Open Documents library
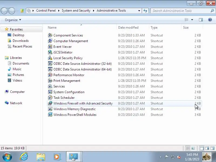216x162 pixels. [21, 63]
